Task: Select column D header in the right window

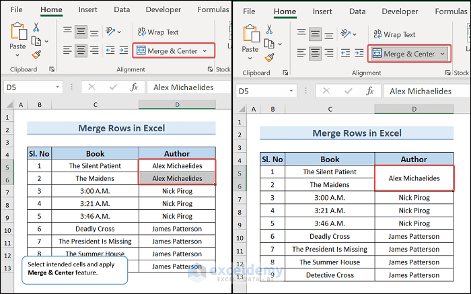Action: tap(414, 109)
